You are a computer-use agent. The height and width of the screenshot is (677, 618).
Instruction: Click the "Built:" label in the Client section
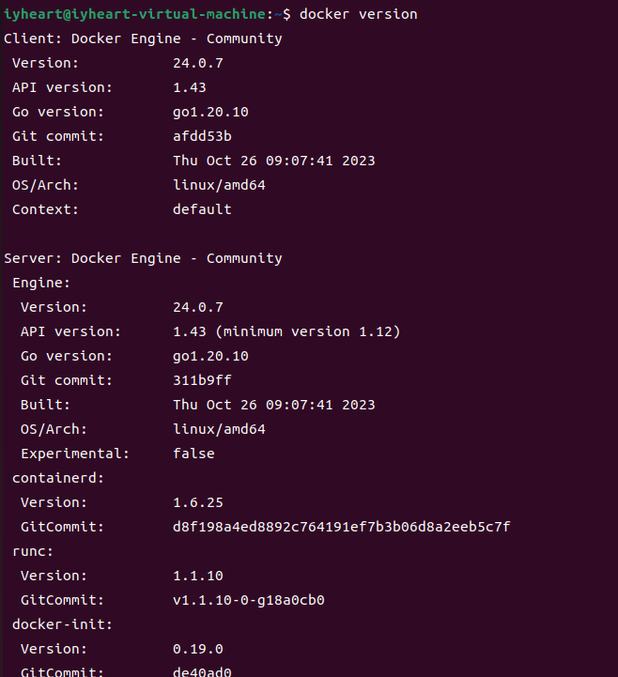point(38,161)
